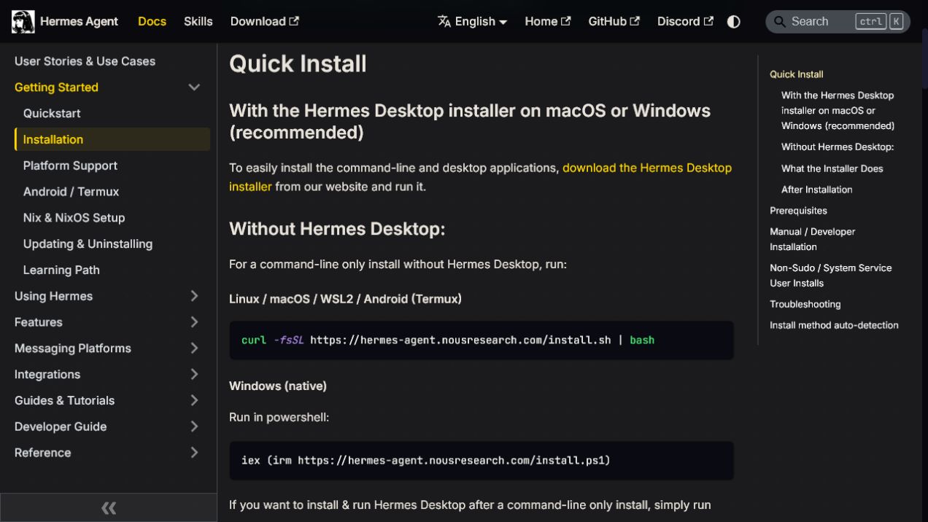
Task: Expand the Integrations chevron
Action: click(194, 375)
